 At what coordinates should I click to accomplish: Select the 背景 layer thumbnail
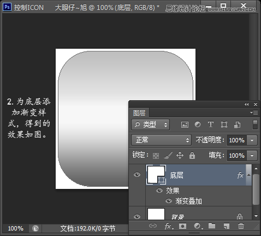(156, 214)
